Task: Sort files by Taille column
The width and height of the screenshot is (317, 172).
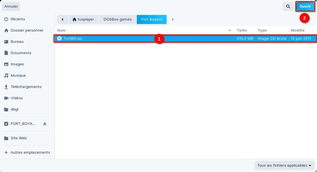Action: (242, 30)
